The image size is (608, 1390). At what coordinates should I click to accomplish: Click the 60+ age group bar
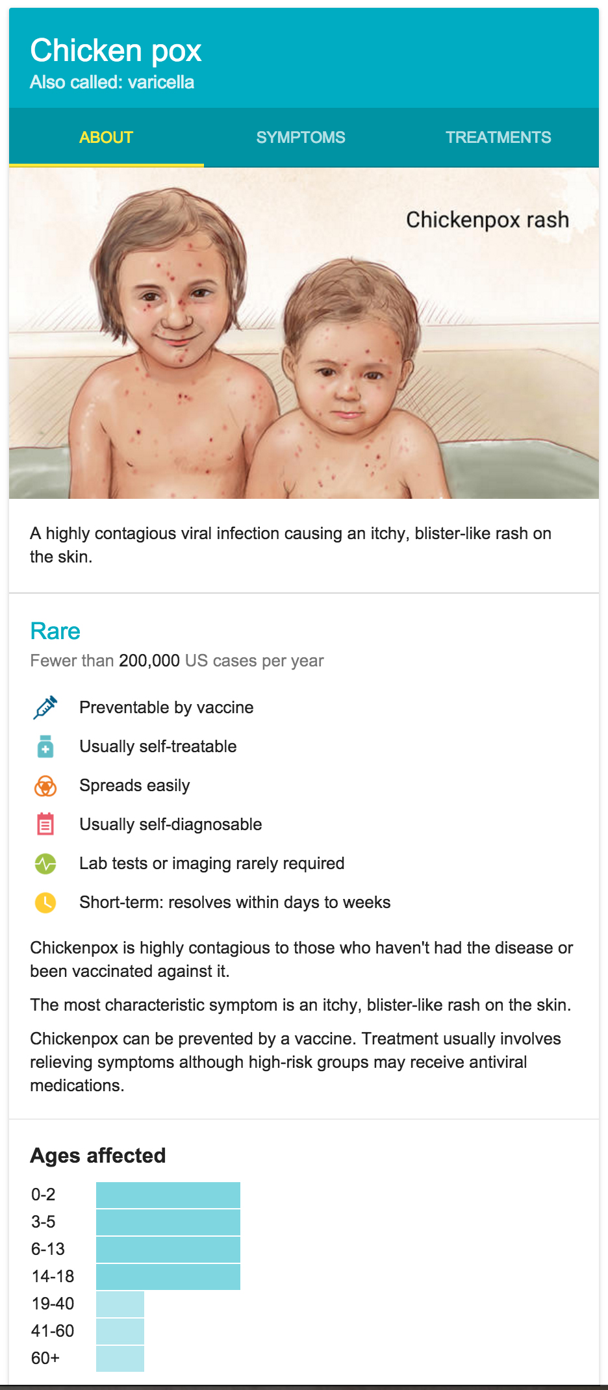coord(120,1359)
